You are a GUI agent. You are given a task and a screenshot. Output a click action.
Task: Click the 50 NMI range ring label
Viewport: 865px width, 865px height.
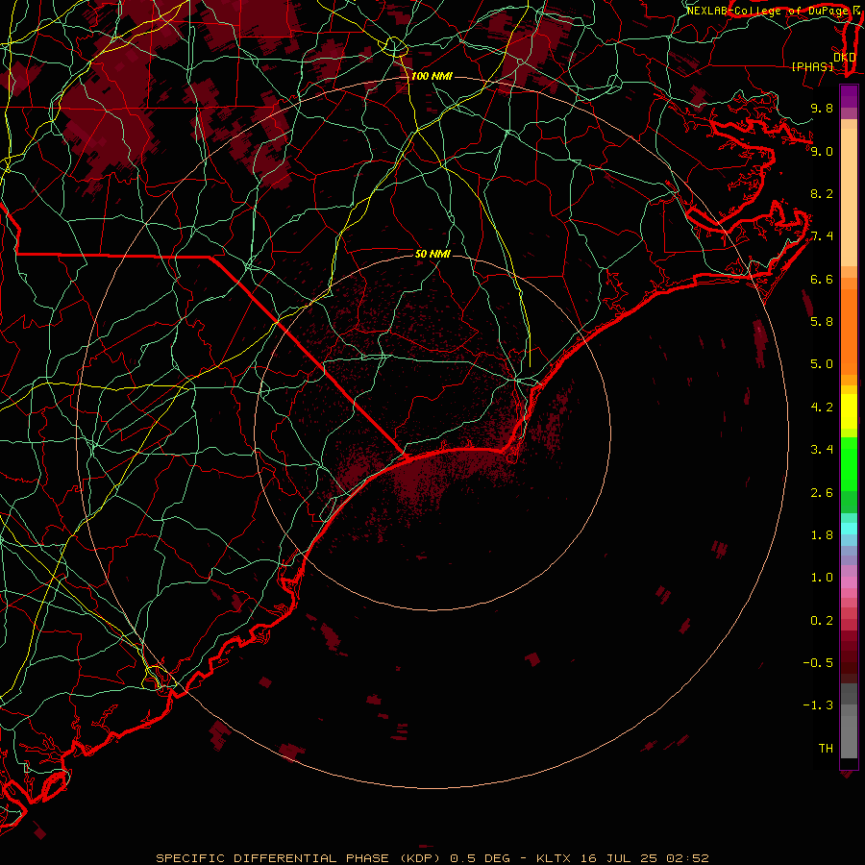click(432, 254)
